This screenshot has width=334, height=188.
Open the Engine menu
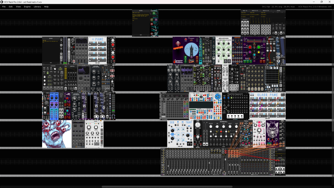coord(27,7)
